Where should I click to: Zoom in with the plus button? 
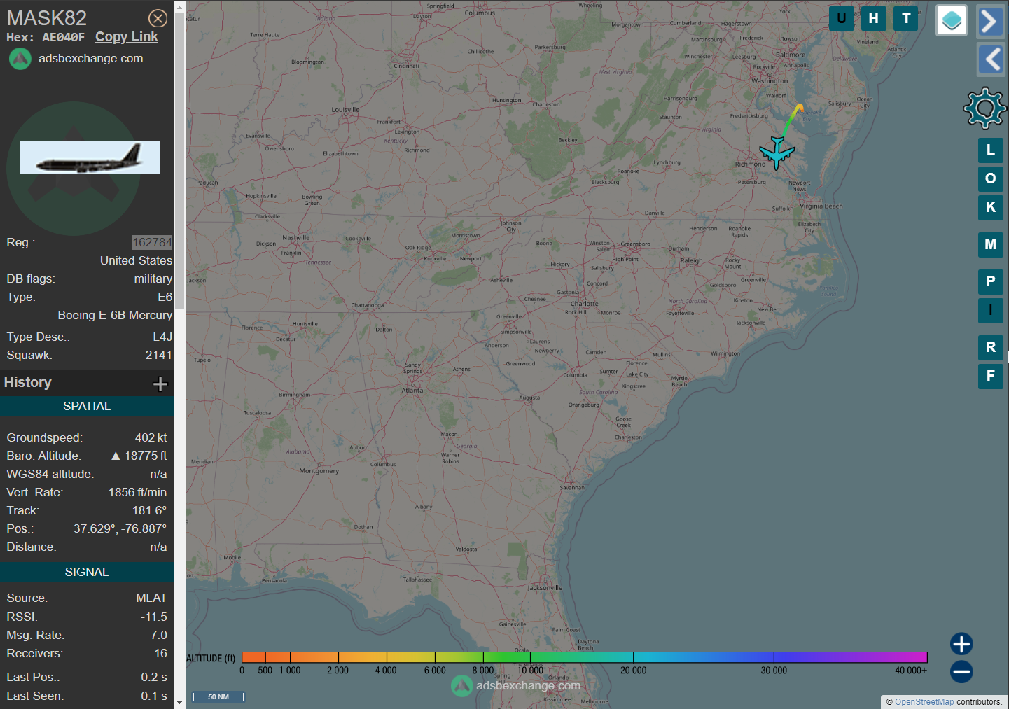coord(961,644)
